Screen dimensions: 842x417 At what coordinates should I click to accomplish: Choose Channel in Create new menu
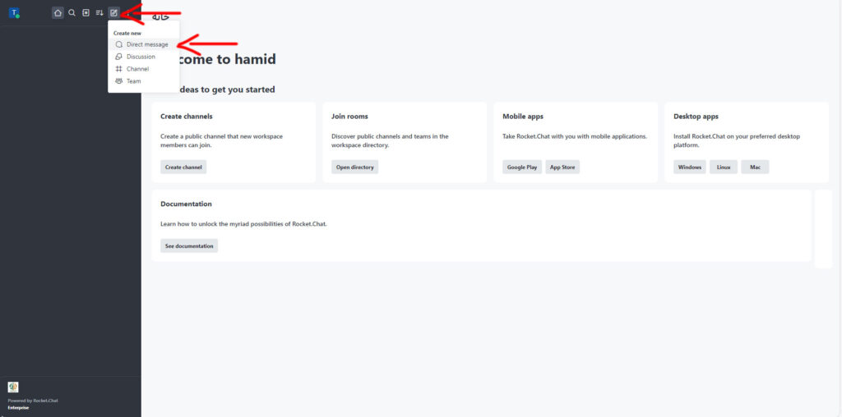(137, 69)
